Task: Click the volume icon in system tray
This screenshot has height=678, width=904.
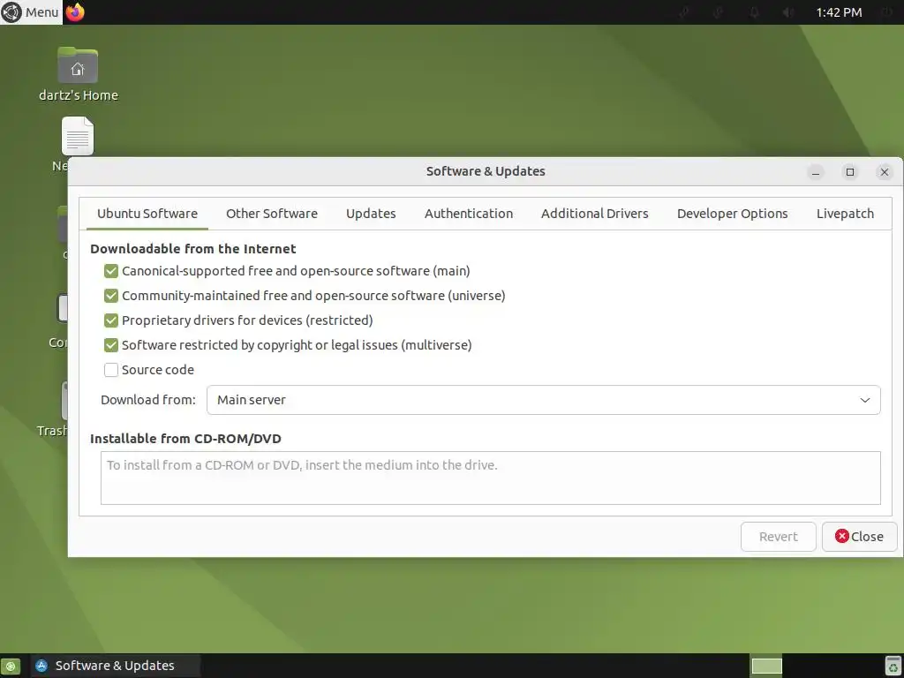Action: tap(788, 12)
